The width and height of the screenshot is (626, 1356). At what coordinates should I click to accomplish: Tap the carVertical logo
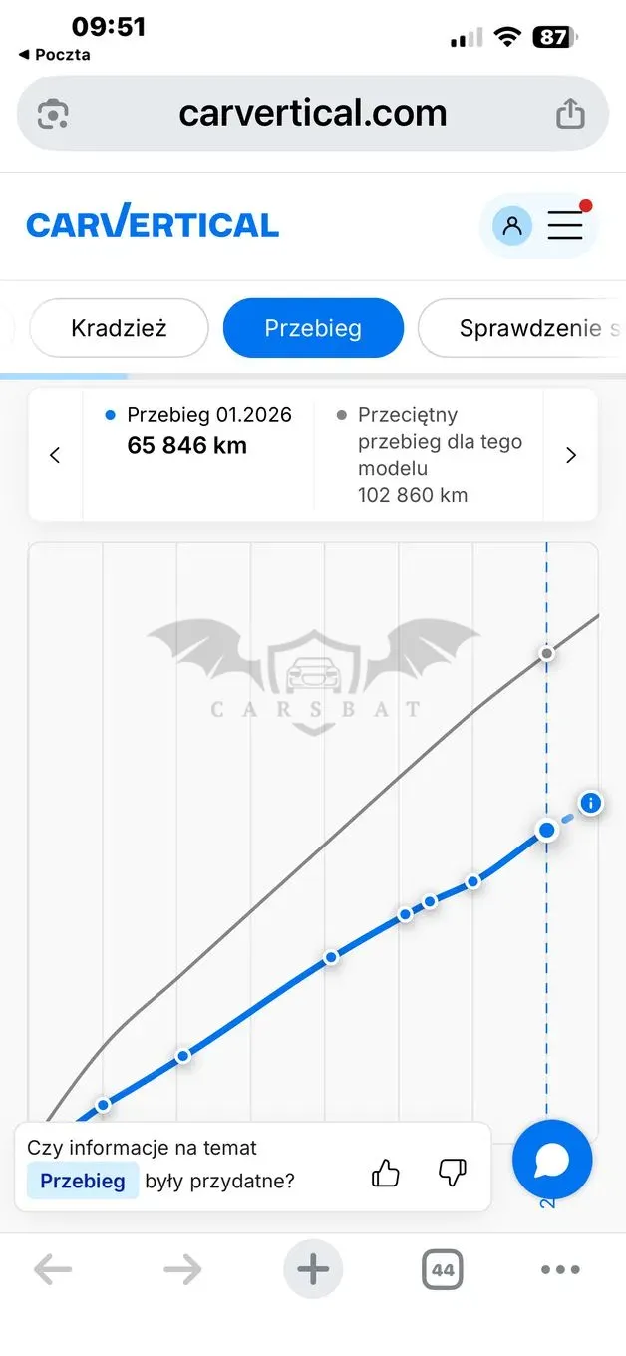click(x=153, y=224)
